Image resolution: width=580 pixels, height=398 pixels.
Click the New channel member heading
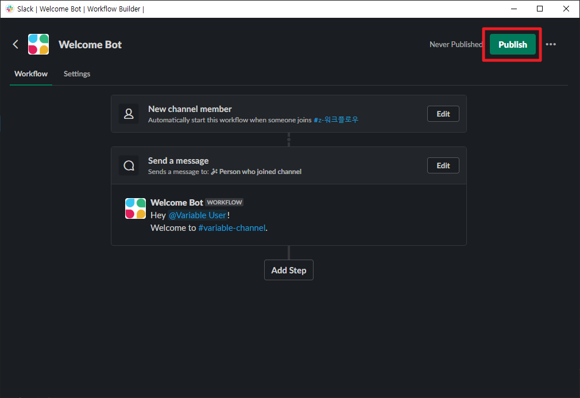point(190,109)
